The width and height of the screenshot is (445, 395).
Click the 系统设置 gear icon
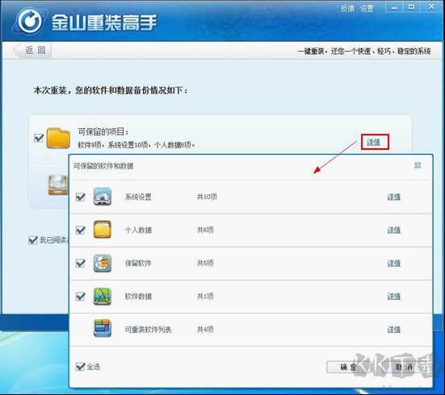point(103,196)
